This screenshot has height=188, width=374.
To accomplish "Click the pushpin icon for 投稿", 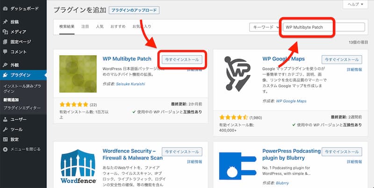I will (5, 22).
